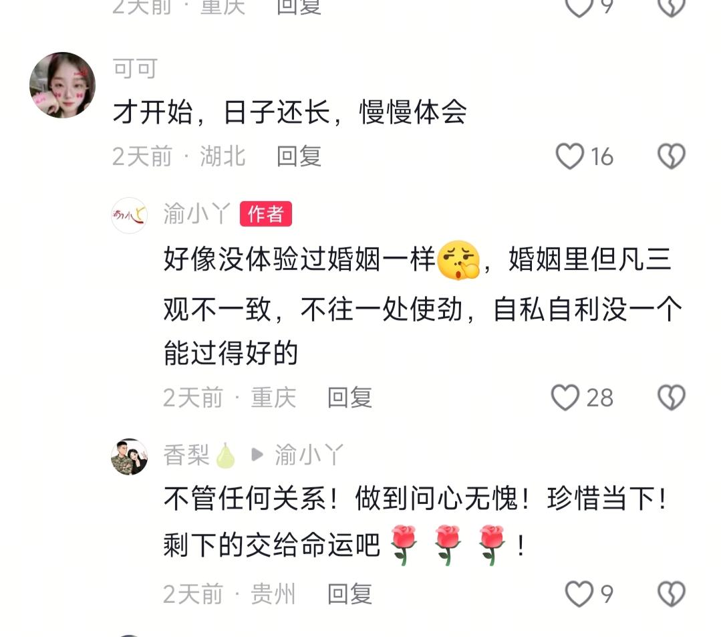The image size is (721, 637).
Task: Open 香梨's couple avatar picture
Action: (129, 457)
